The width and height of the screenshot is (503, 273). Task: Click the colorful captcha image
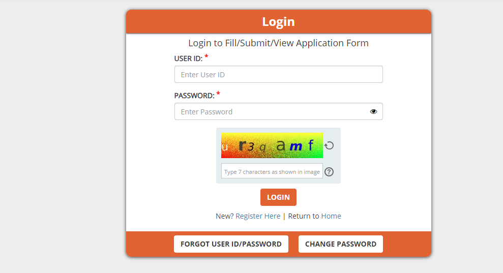point(272,146)
